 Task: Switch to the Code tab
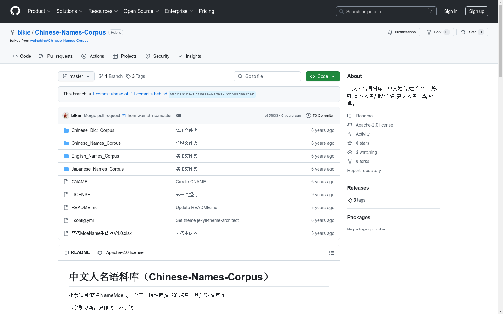(x=22, y=56)
